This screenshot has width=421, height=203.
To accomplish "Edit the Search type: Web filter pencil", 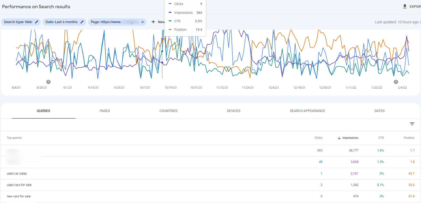I will pos(36,22).
